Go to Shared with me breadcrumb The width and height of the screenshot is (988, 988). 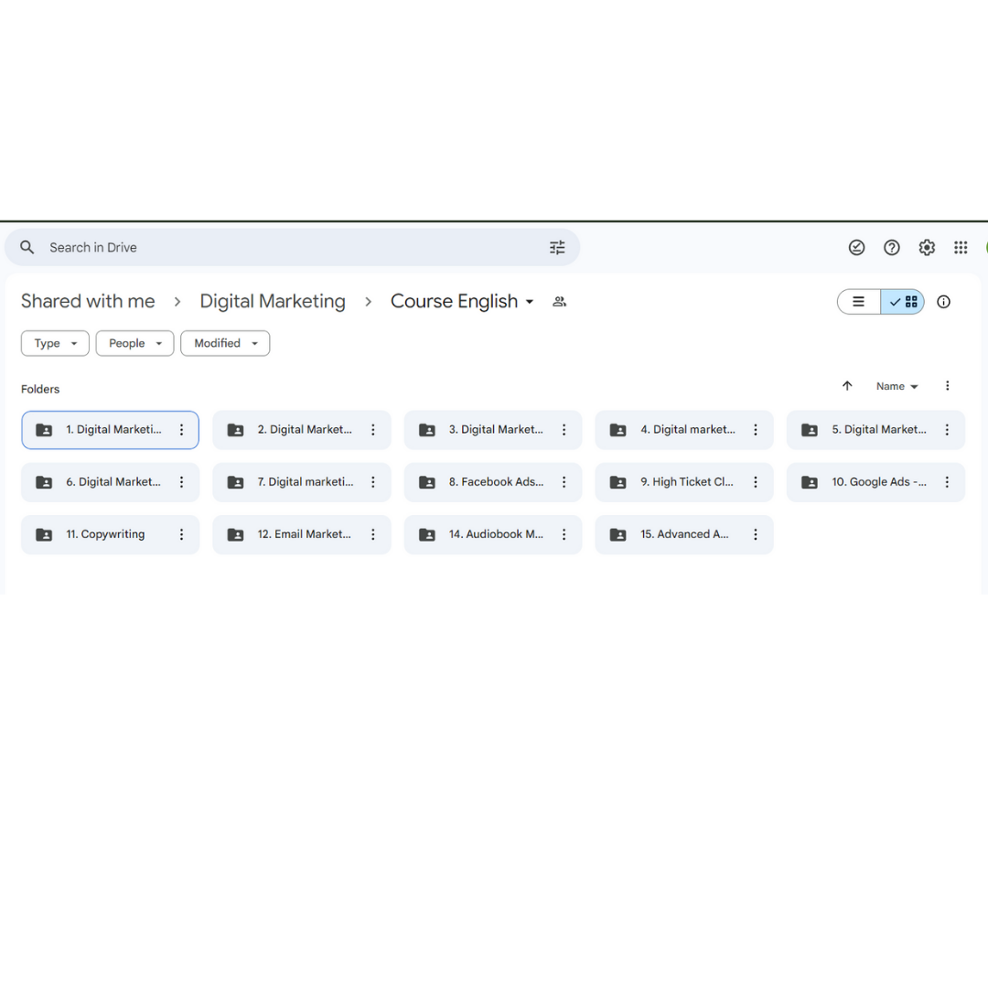(88, 301)
